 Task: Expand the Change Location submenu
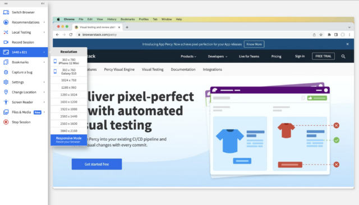[x=44, y=92]
